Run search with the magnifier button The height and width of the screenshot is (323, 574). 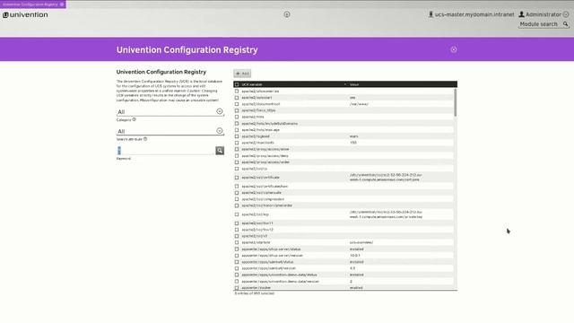click(220, 151)
